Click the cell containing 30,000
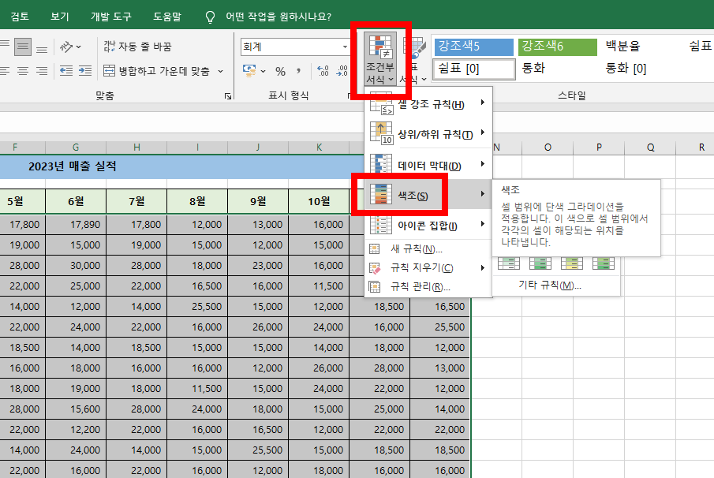The height and width of the screenshot is (478, 714). pos(76,265)
